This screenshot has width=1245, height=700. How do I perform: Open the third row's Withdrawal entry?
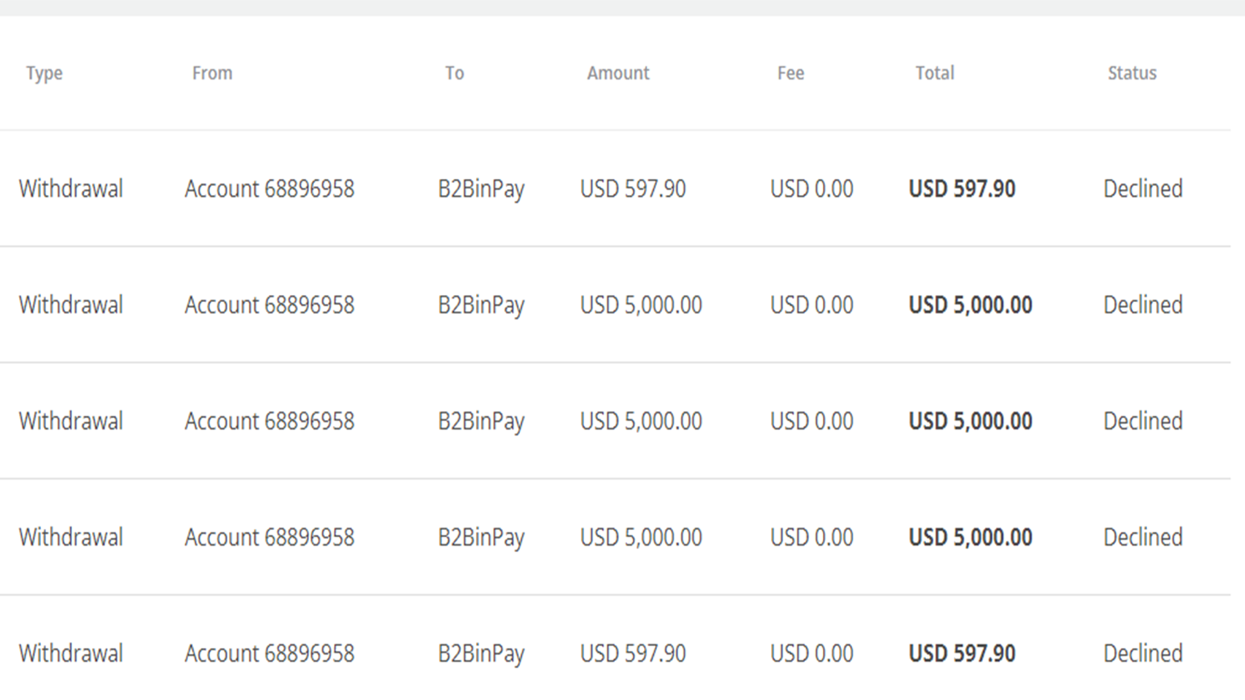[71, 421]
